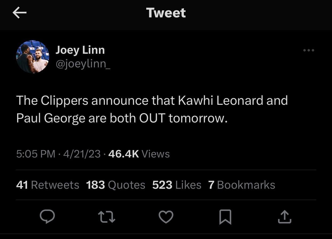This screenshot has width=332, height=239.
Task: Like the tweet with the heart icon
Action: [166, 217]
